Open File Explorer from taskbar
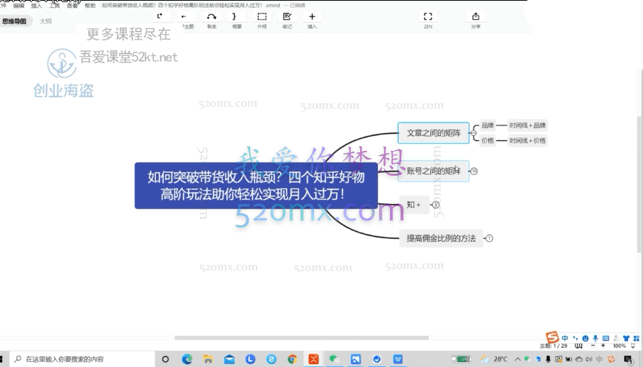643x367 pixels. click(208, 359)
